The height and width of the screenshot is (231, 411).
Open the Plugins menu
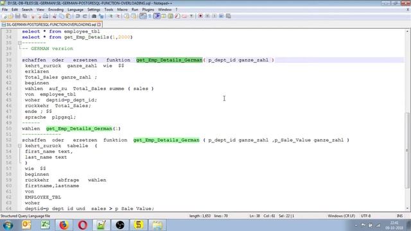pos(148,10)
